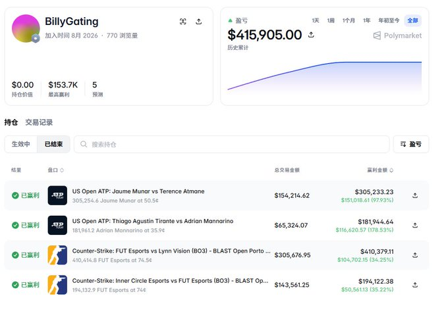Screen dimensions: 448x323
Task: Click green win checkmark on Inner Circle row
Action: click(x=15, y=285)
